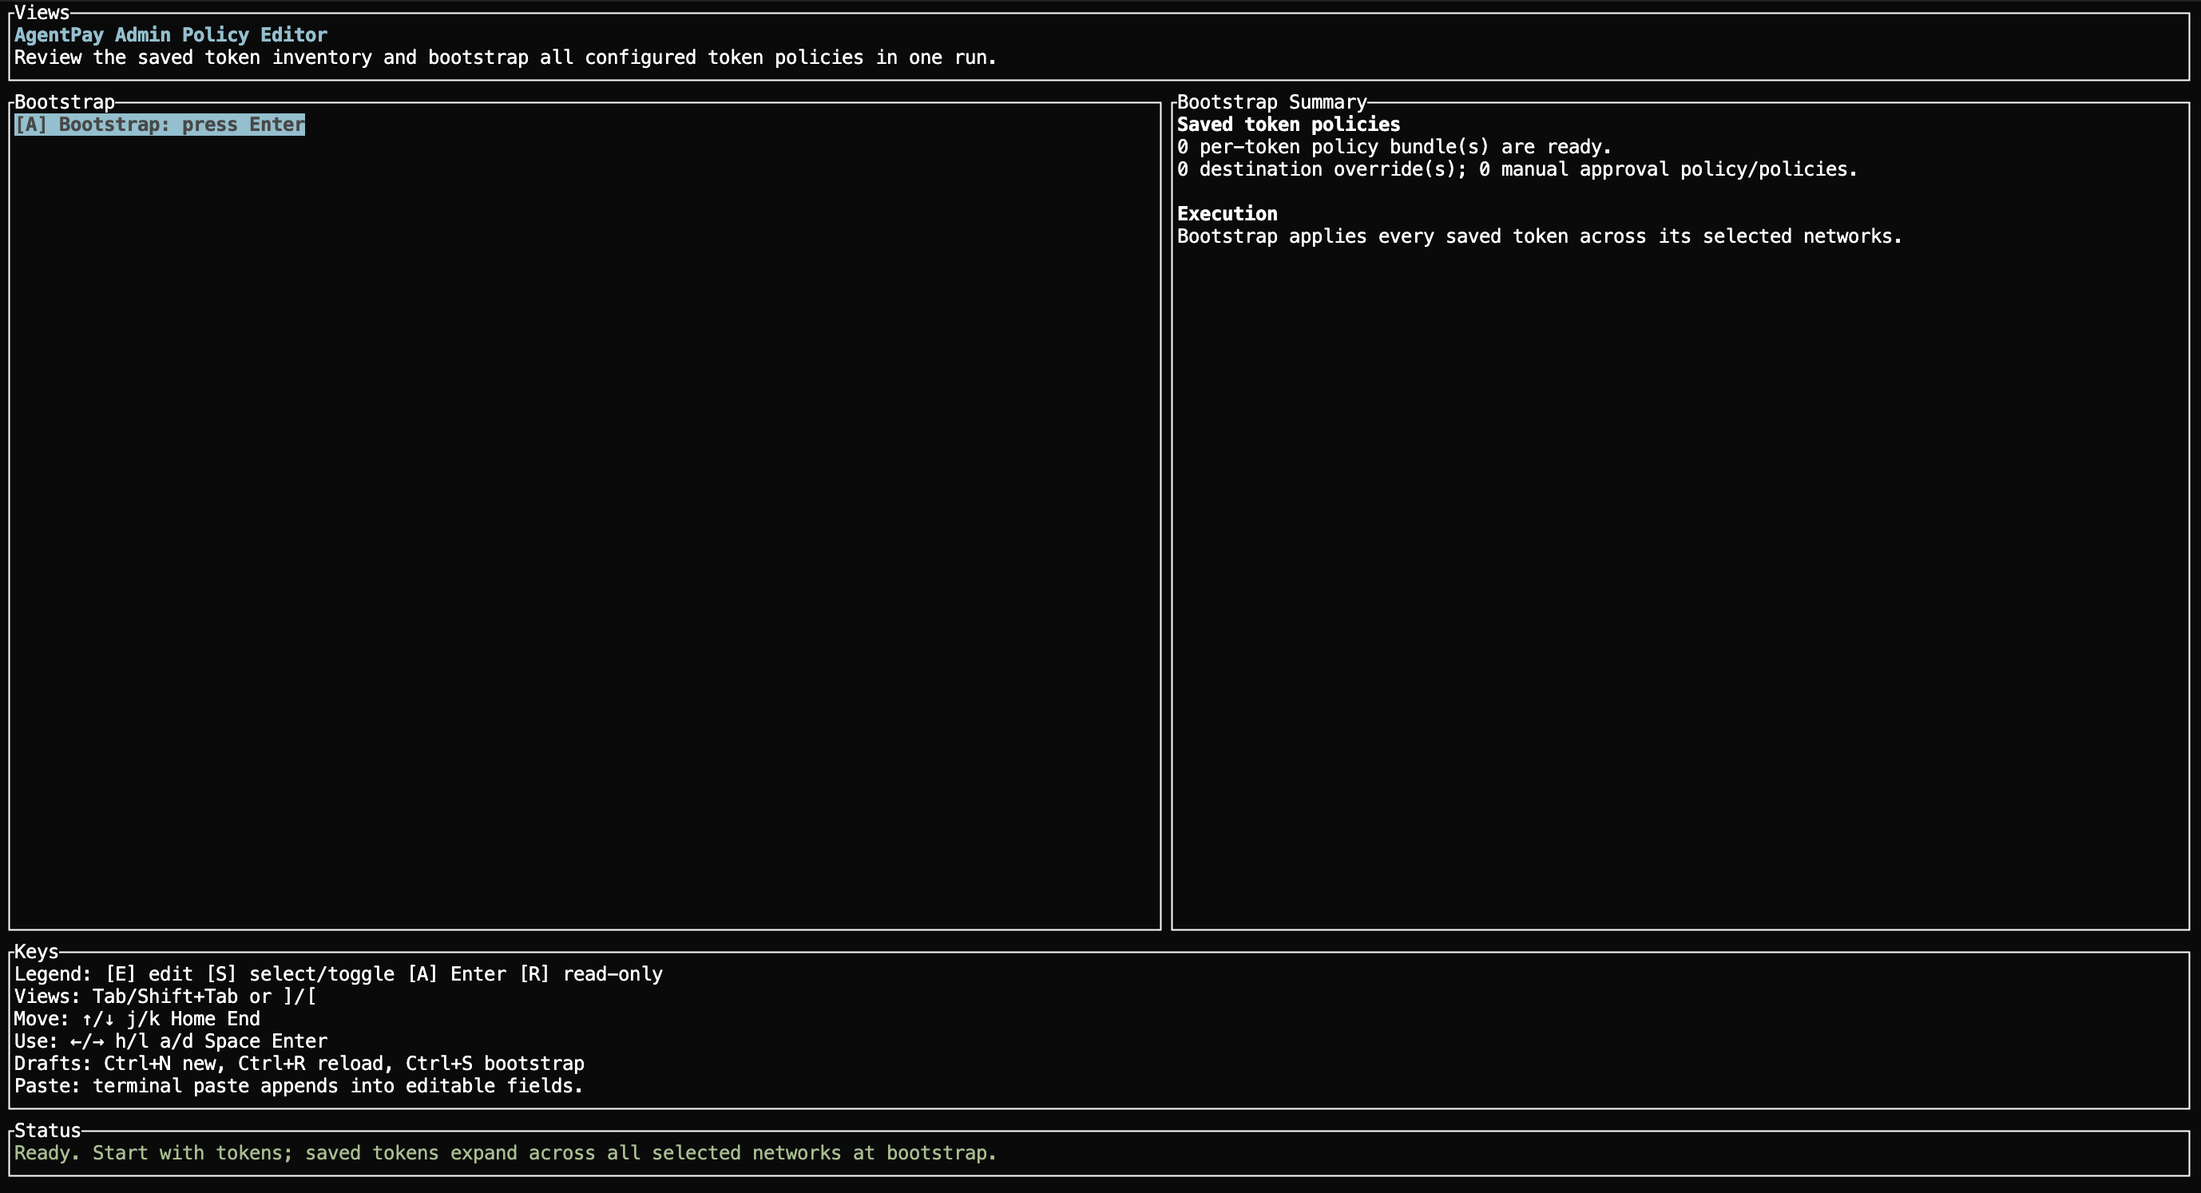Expand the Execution section in Bootstrap Summary
Viewport: 2201px width, 1193px height.
click(x=1227, y=212)
